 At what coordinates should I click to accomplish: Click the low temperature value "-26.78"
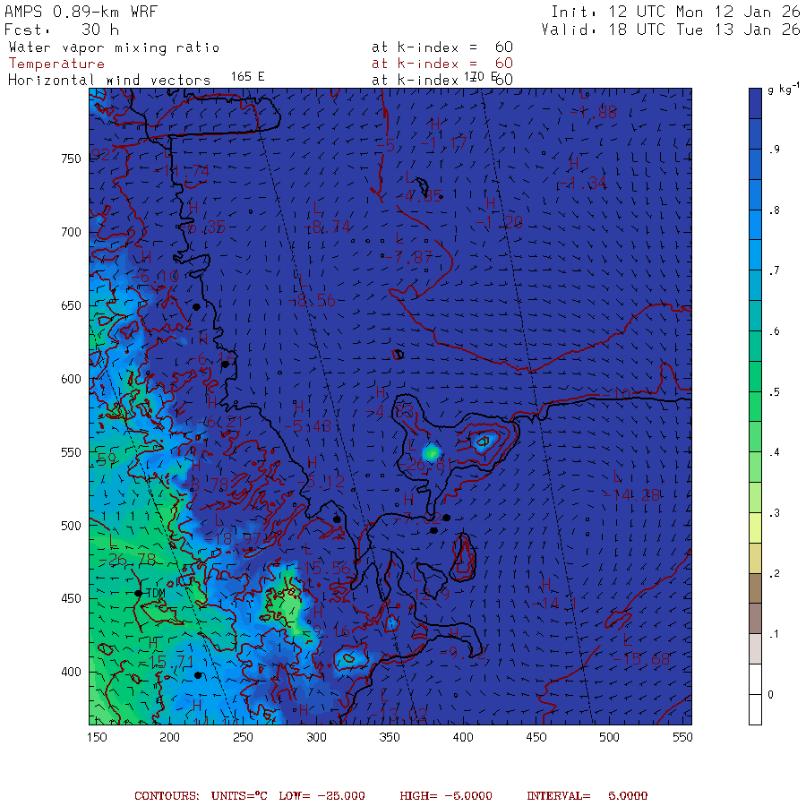pyautogui.click(x=127, y=560)
